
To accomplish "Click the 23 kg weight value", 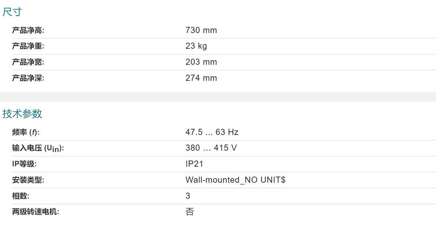I will tap(196, 46).
